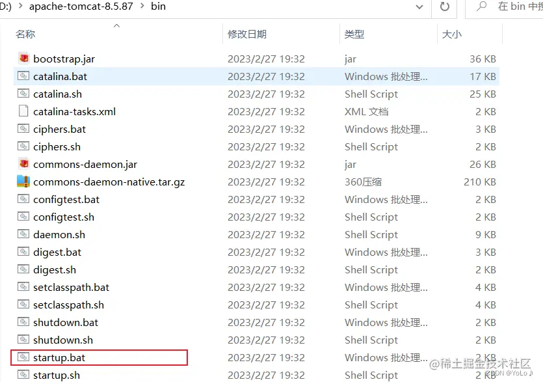Select the file name ciphers.sh

pyautogui.click(x=57, y=147)
